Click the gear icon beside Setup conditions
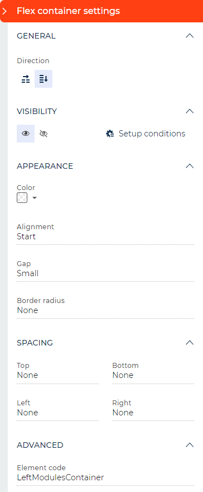The image size is (203, 492). pos(110,134)
